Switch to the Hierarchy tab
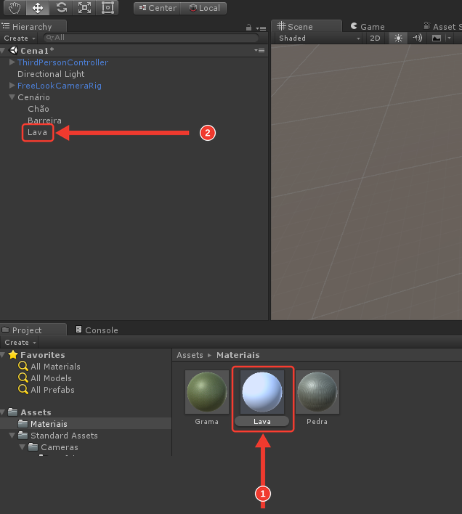 click(x=33, y=27)
